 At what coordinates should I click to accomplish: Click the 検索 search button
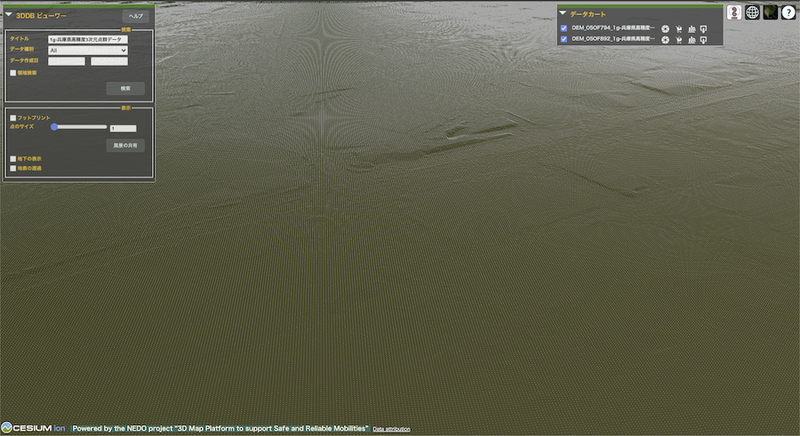click(x=125, y=89)
